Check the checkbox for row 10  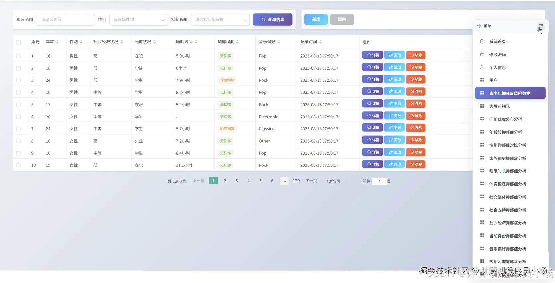pos(19,165)
